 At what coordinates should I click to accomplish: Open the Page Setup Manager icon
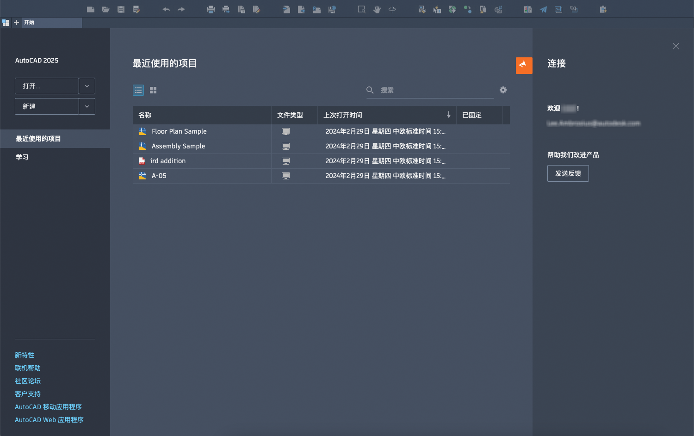[242, 9]
